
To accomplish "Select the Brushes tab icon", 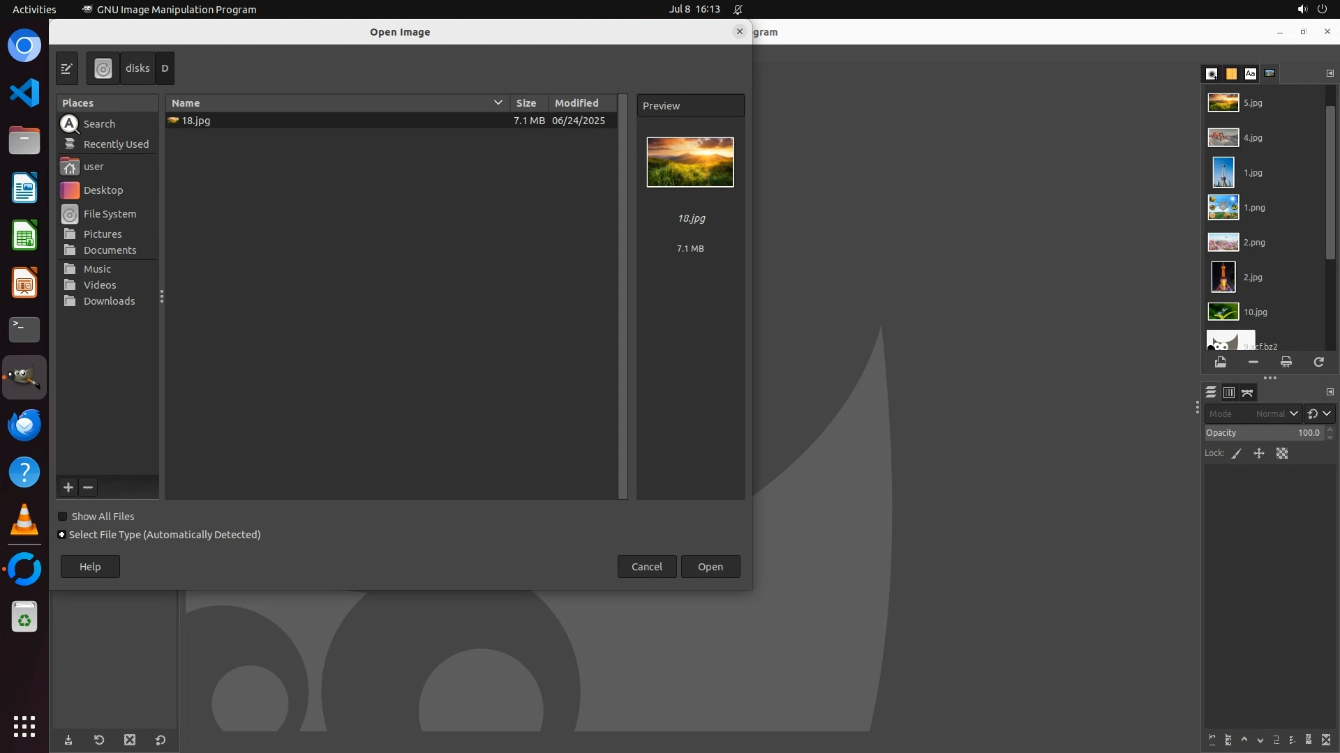I will point(1212,73).
